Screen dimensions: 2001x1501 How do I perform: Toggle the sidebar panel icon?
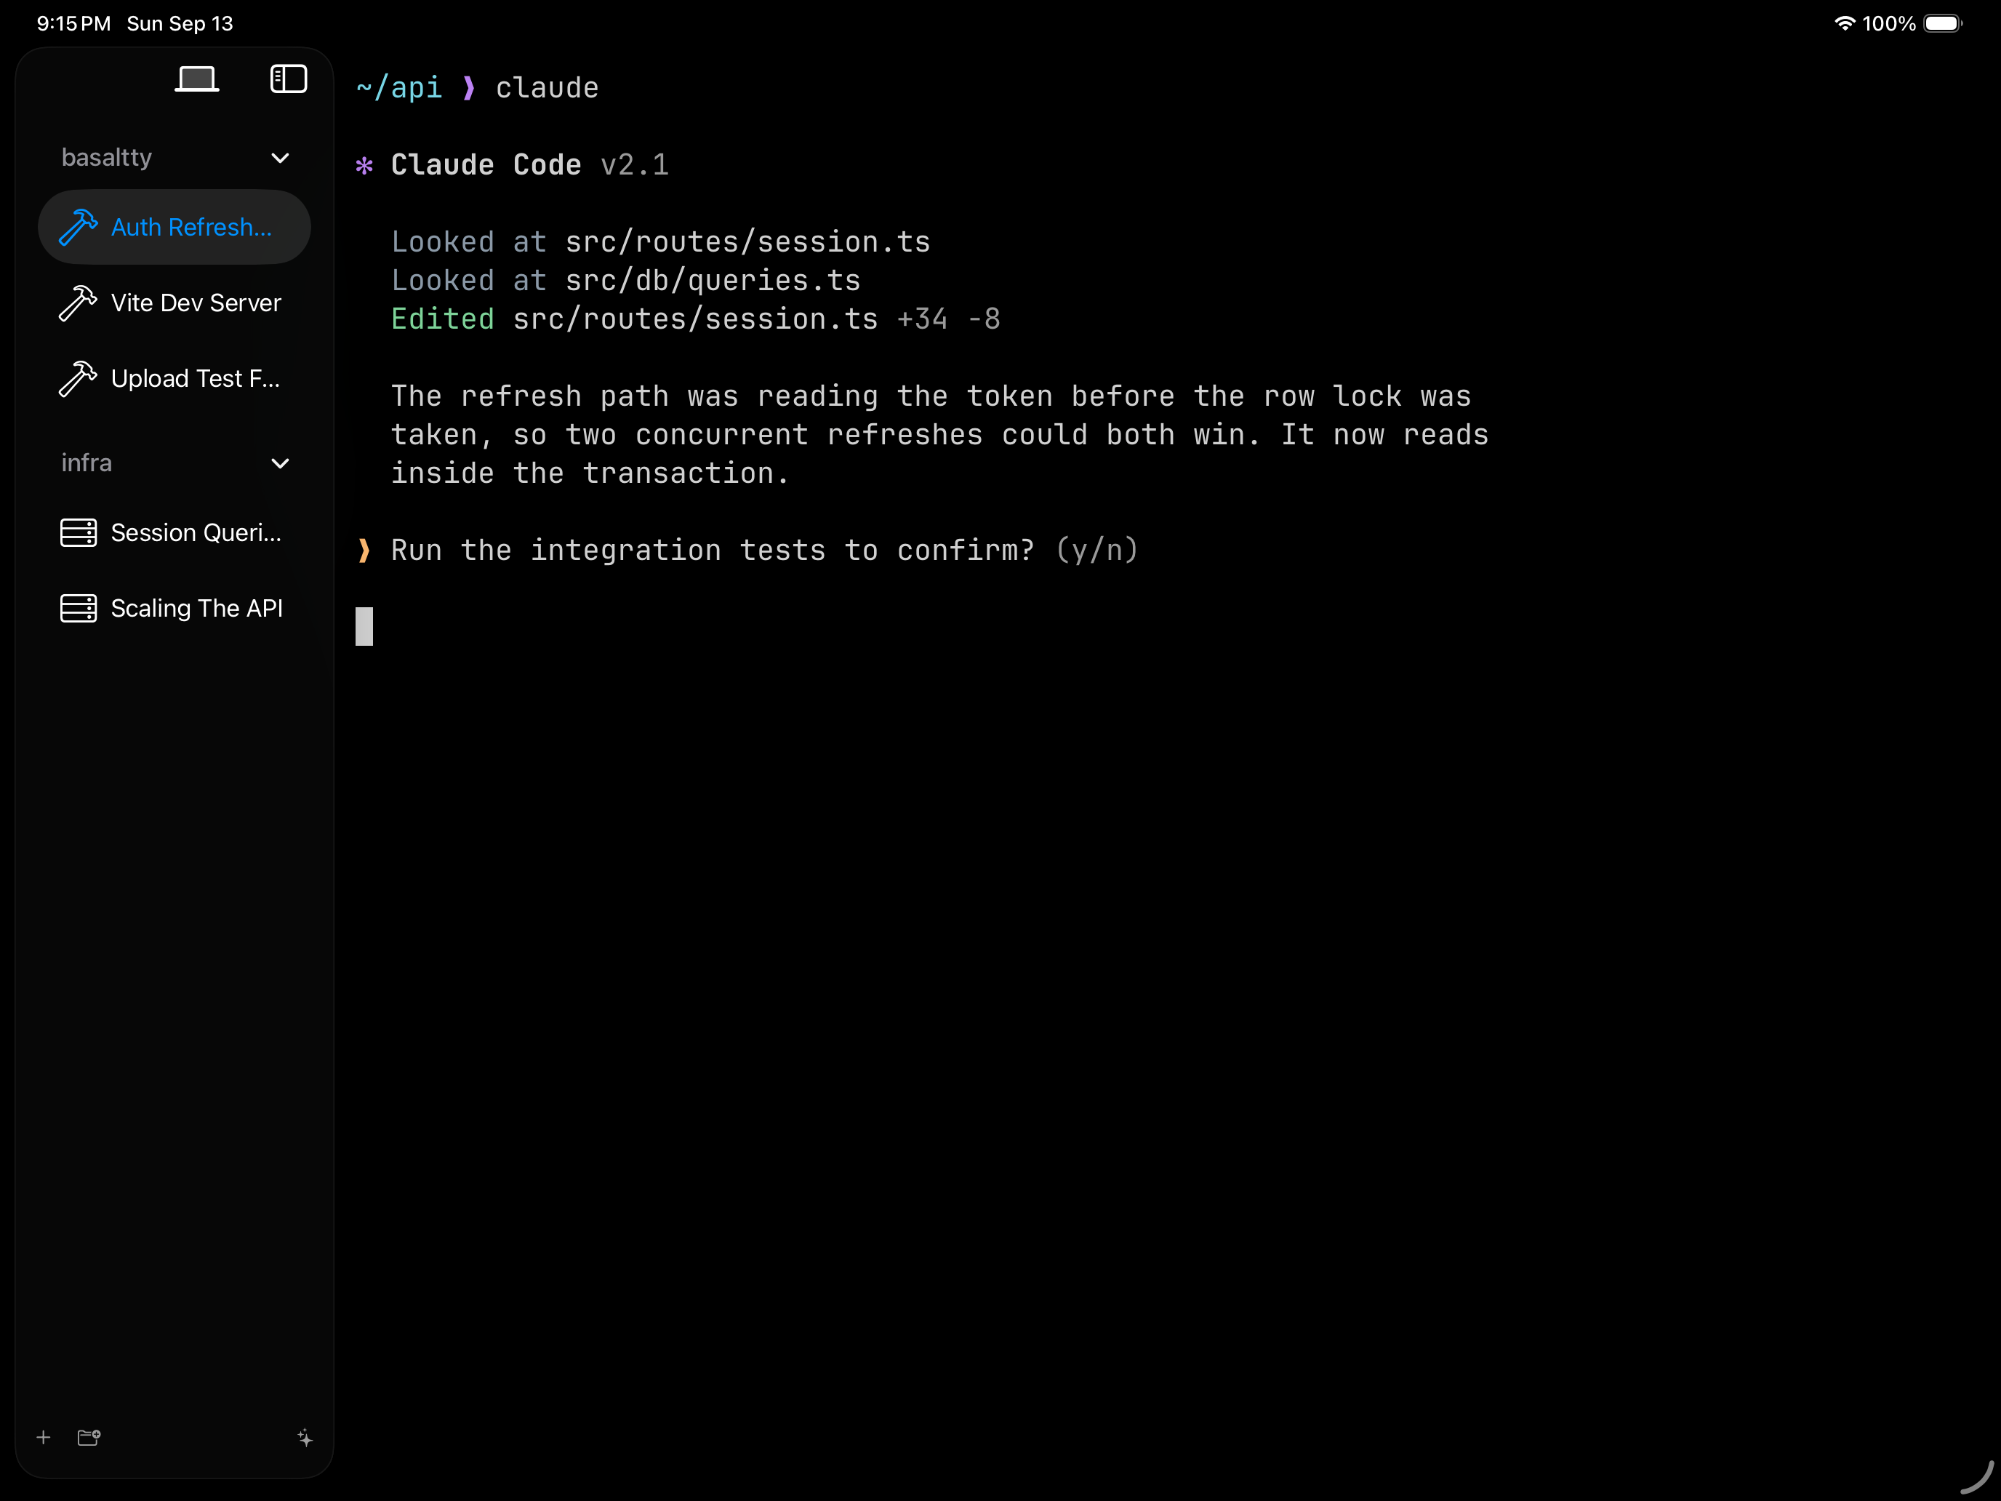pos(289,79)
